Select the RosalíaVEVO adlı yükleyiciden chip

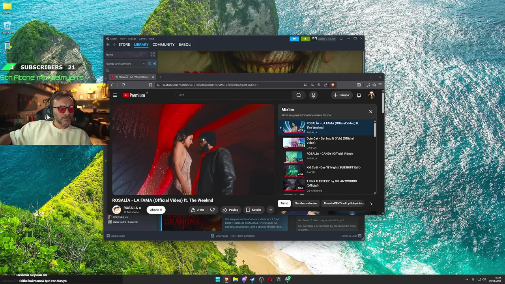point(343,204)
